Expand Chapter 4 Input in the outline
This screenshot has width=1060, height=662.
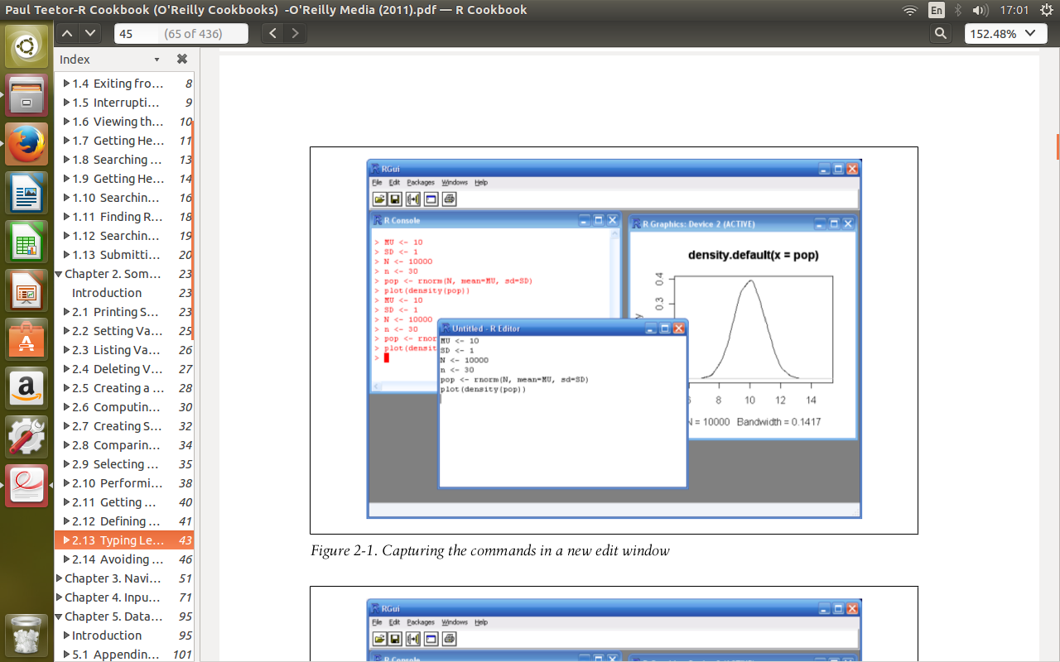point(59,597)
